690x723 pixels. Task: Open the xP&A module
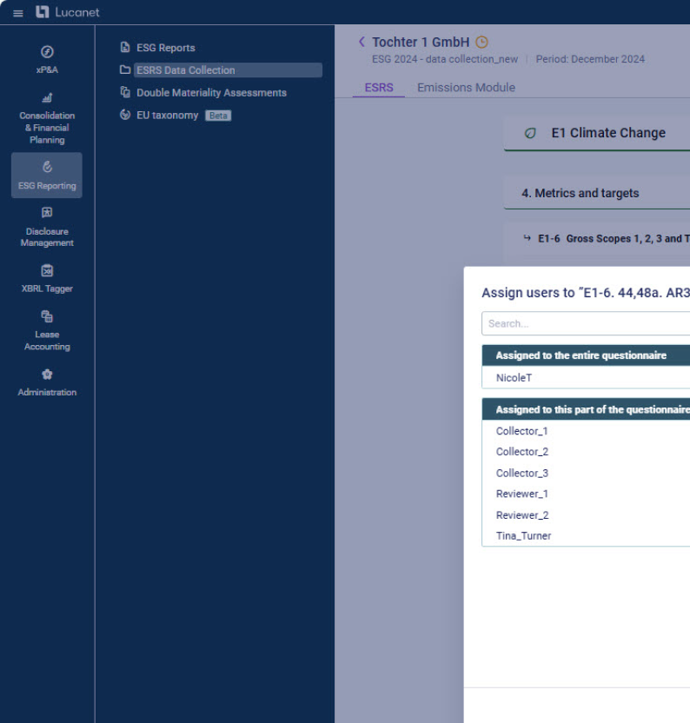47,59
